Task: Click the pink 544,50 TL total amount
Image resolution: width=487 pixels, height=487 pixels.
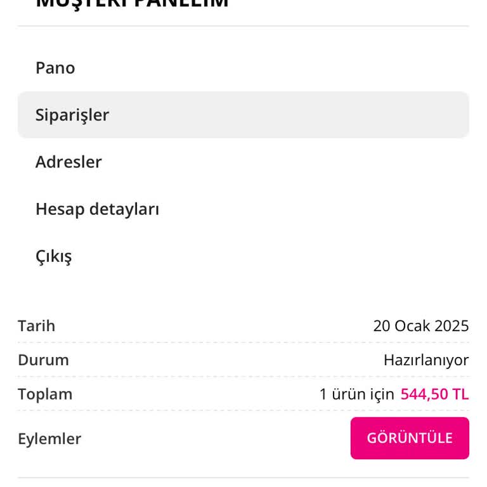Action: click(434, 394)
